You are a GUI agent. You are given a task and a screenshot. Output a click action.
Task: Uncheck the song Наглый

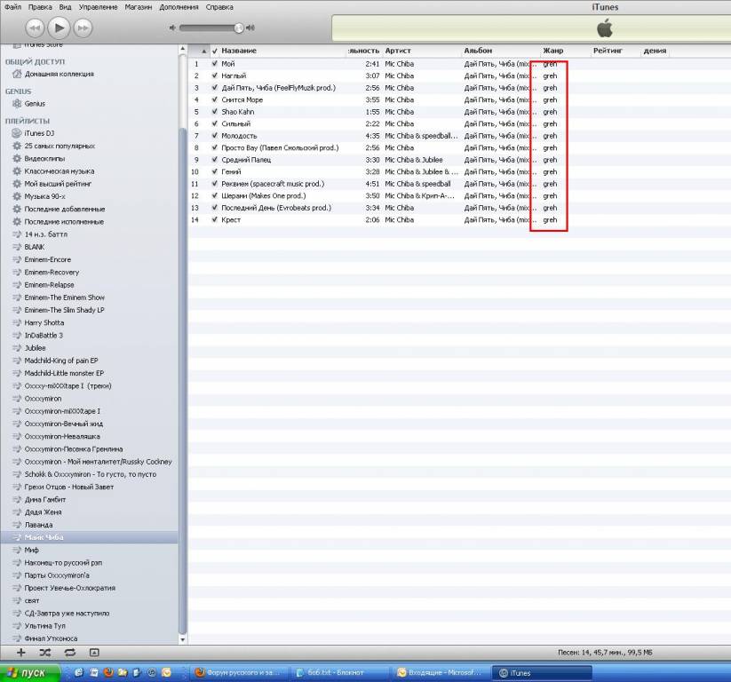(x=214, y=75)
